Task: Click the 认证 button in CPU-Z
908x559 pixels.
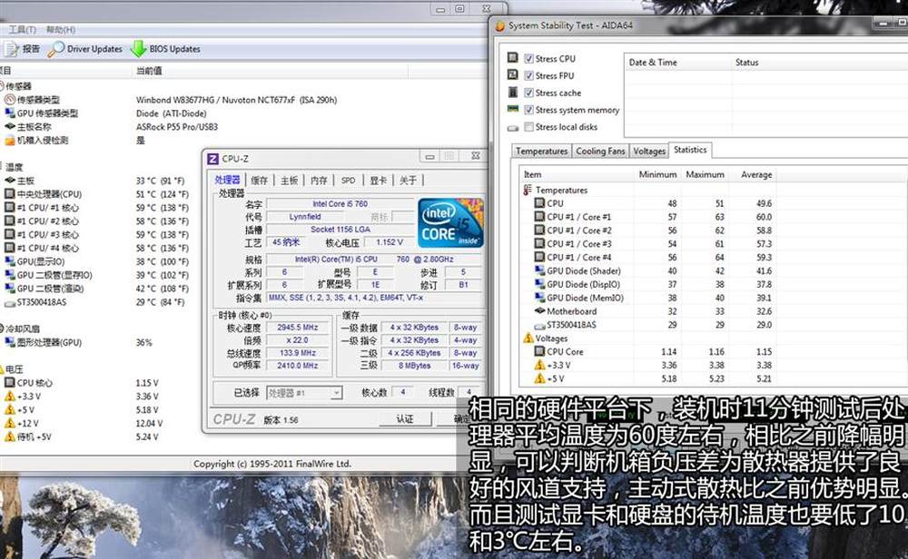Action: [405, 419]
